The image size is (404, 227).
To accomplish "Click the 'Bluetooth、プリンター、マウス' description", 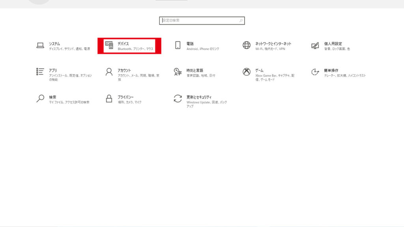I will coord(136,49).
